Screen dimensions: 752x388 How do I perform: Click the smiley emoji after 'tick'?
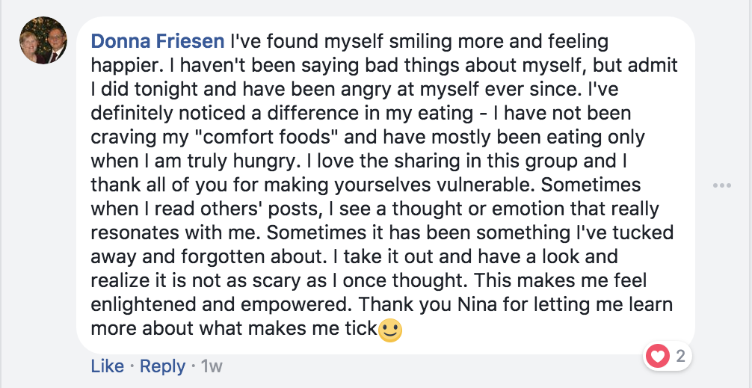tap(390, 330)
